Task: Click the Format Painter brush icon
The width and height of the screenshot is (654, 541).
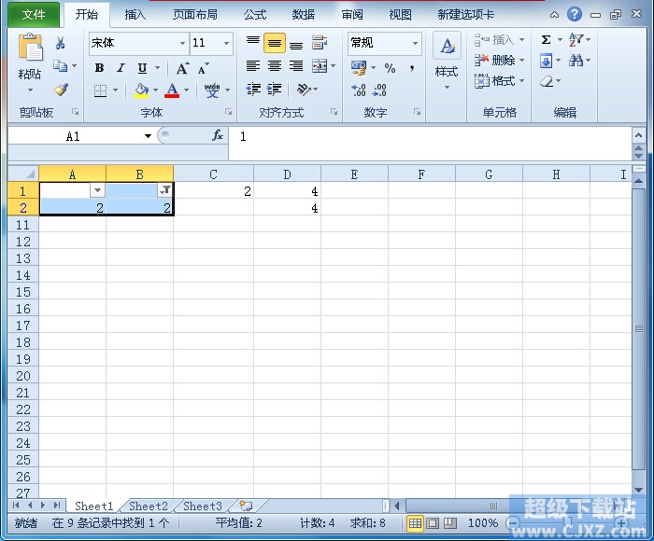Action: 61,90
